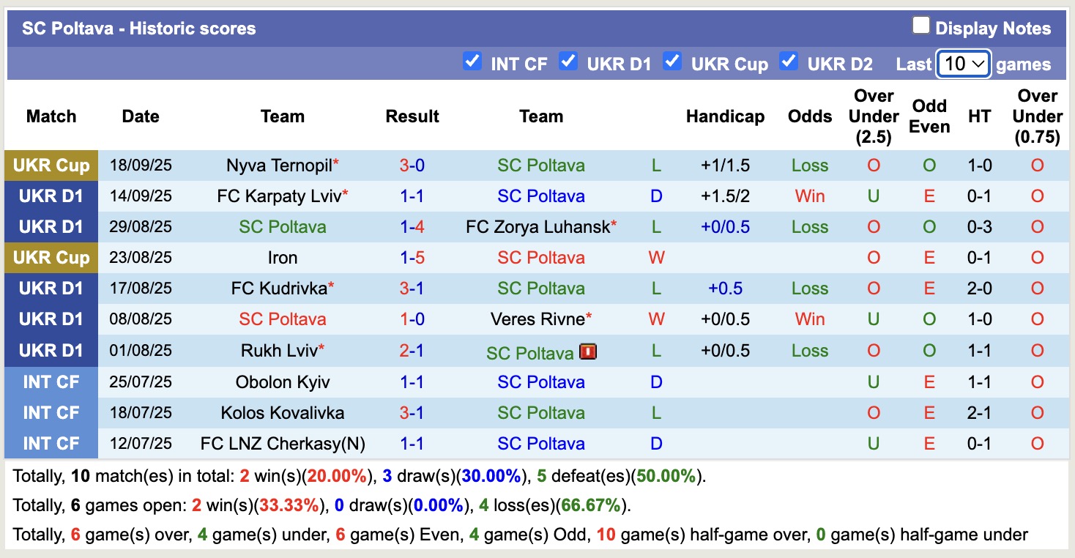
Task: Uncheck the UKR Cup filter
Action: (x=672, y=63)
